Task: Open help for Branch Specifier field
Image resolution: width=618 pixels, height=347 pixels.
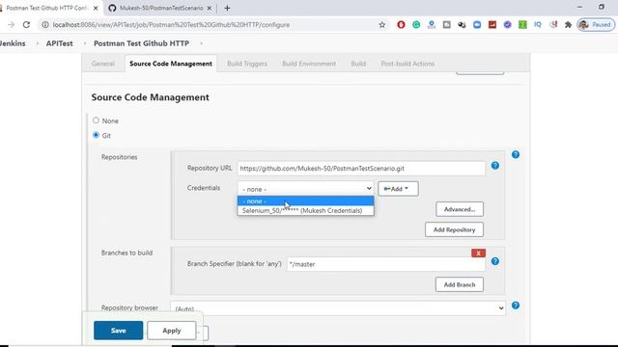Action: (495, 261)
